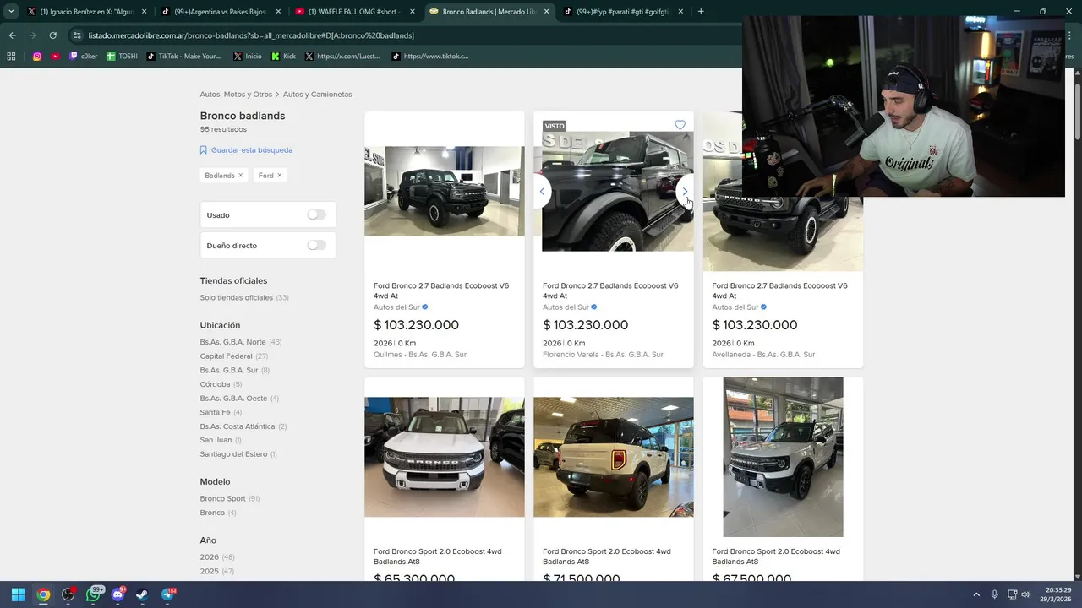Close the WAFFLE FALL OMG tab
Image resolution: width=1082 pixels, height=608 pixels.
click(413, 12)
